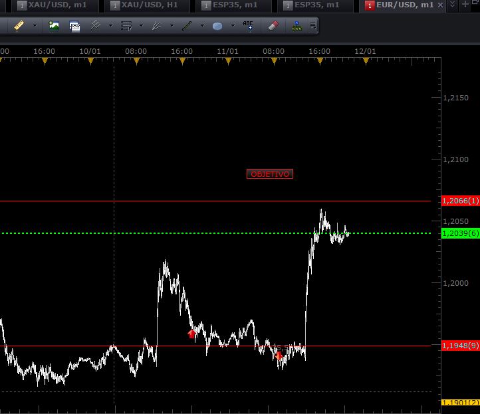This screenshot has width=480, height=414.
Task: Click the network tree icon in toolbar
Action: (297, 27)
